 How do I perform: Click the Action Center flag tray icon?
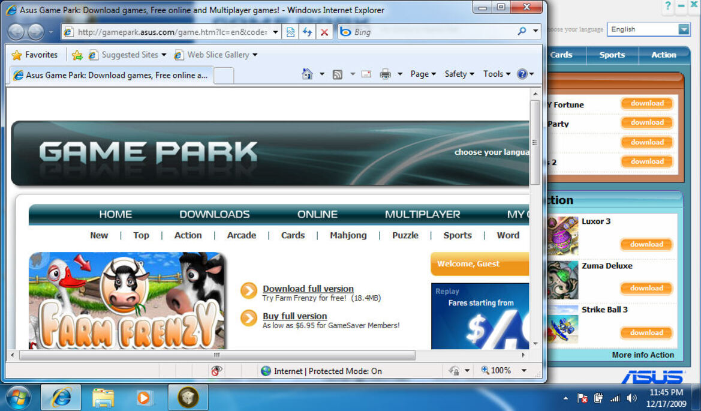(582, 398)
